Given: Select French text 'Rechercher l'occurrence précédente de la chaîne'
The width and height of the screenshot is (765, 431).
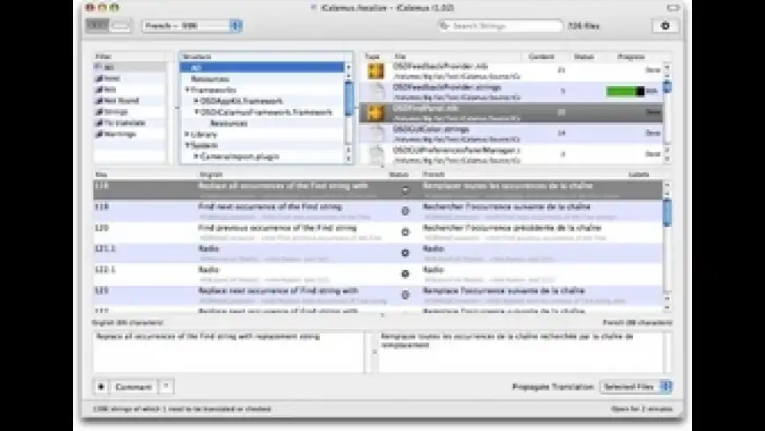Looking at the screenshot, I should coord(512,228).
